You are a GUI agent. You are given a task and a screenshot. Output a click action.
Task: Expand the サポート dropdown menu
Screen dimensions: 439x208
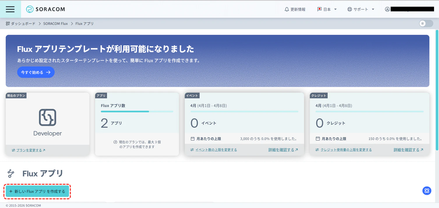(x=361, y=9)
